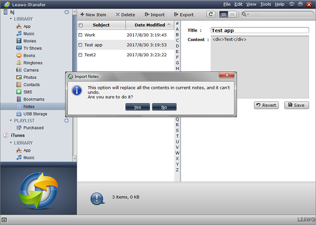
Task: Click the info icon in Import Notes dialog
Action: [x=77, y=90]
